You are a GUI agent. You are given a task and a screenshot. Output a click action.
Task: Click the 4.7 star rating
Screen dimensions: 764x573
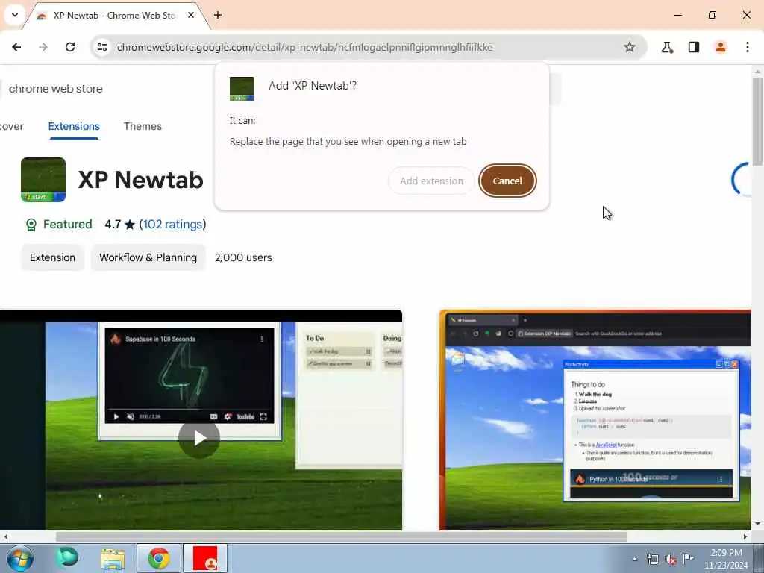120,224
